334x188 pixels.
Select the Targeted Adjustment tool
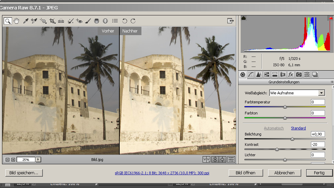[x=43, y=21]
